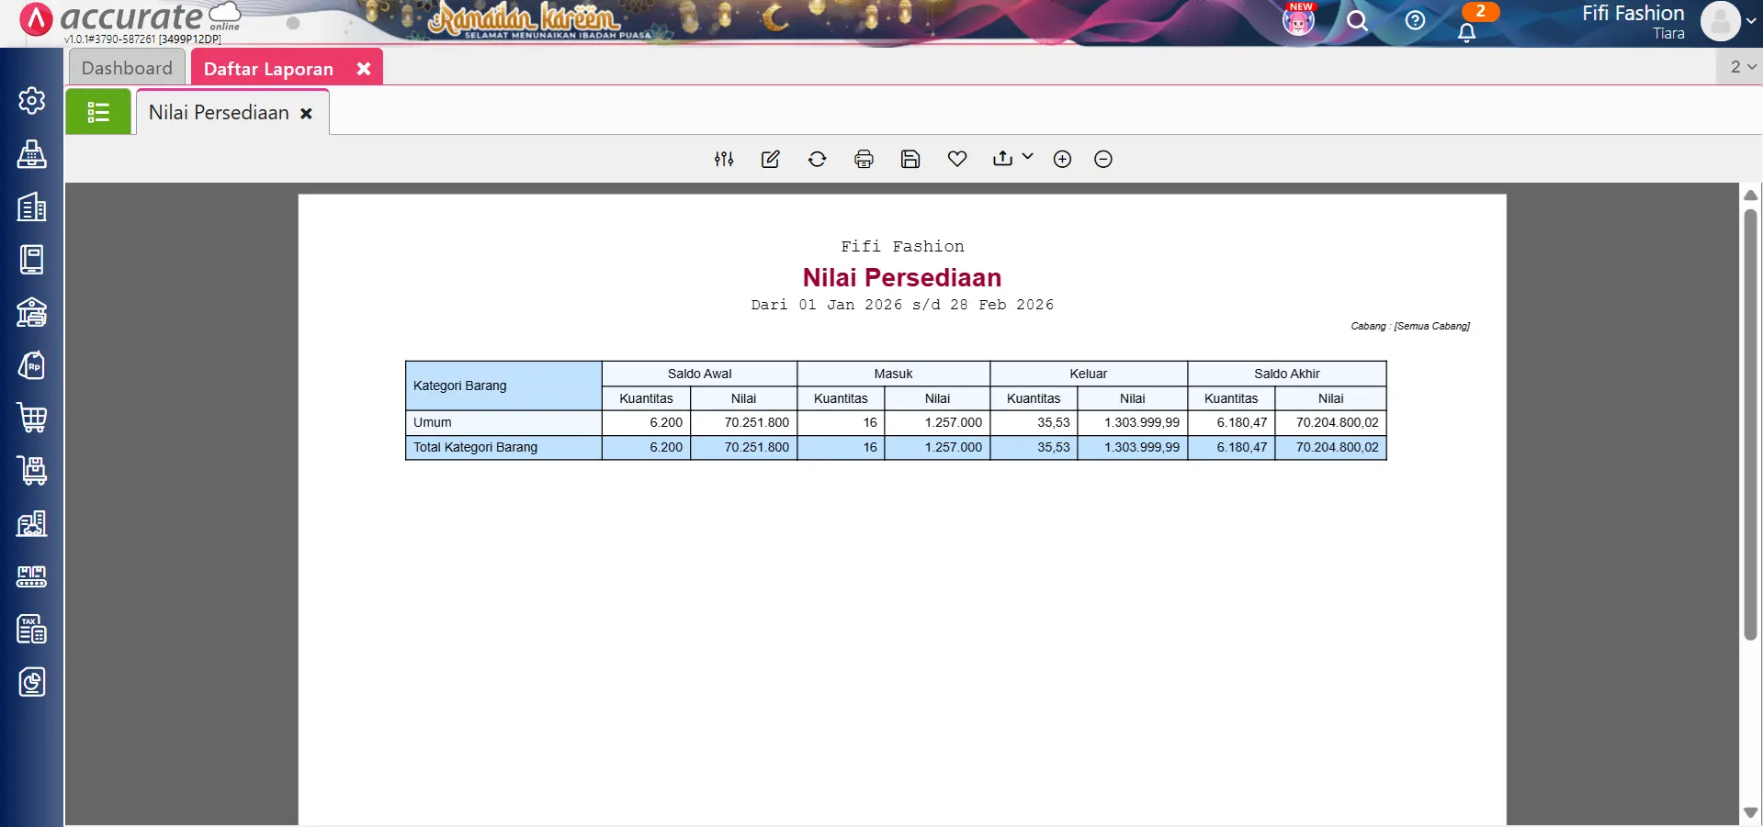The image size is (1763, 827).
Task: Click the edit report pencil icon
Action: (x=770, y=159)
